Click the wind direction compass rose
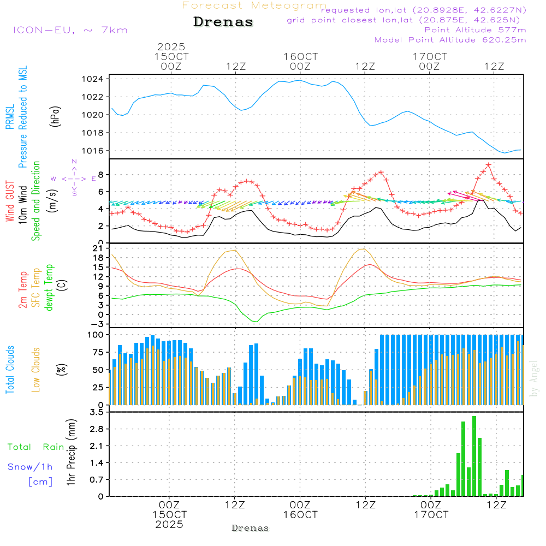 74,178
